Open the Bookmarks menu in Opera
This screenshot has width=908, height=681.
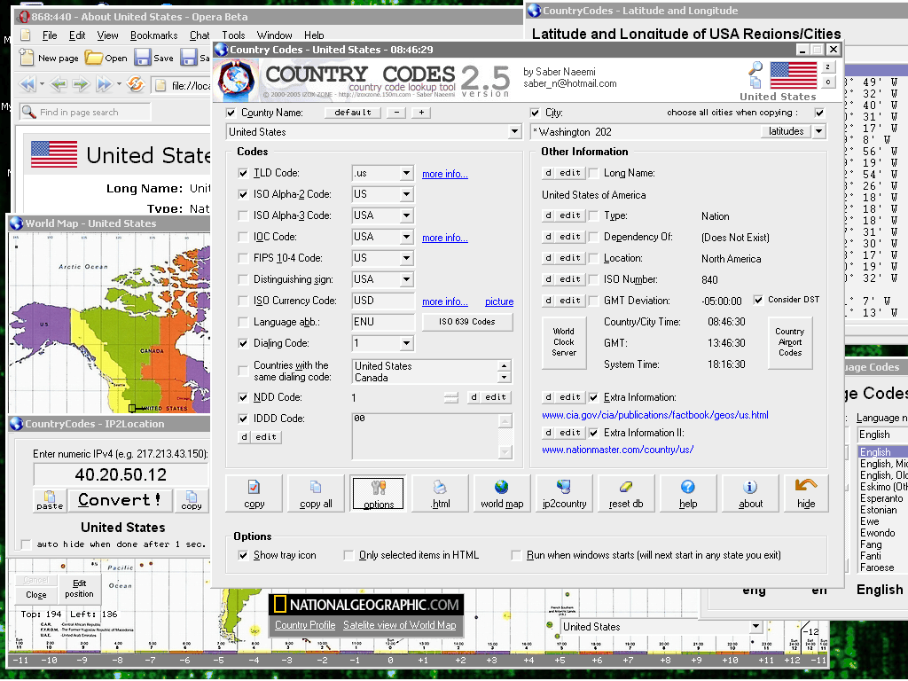[153, 35]
